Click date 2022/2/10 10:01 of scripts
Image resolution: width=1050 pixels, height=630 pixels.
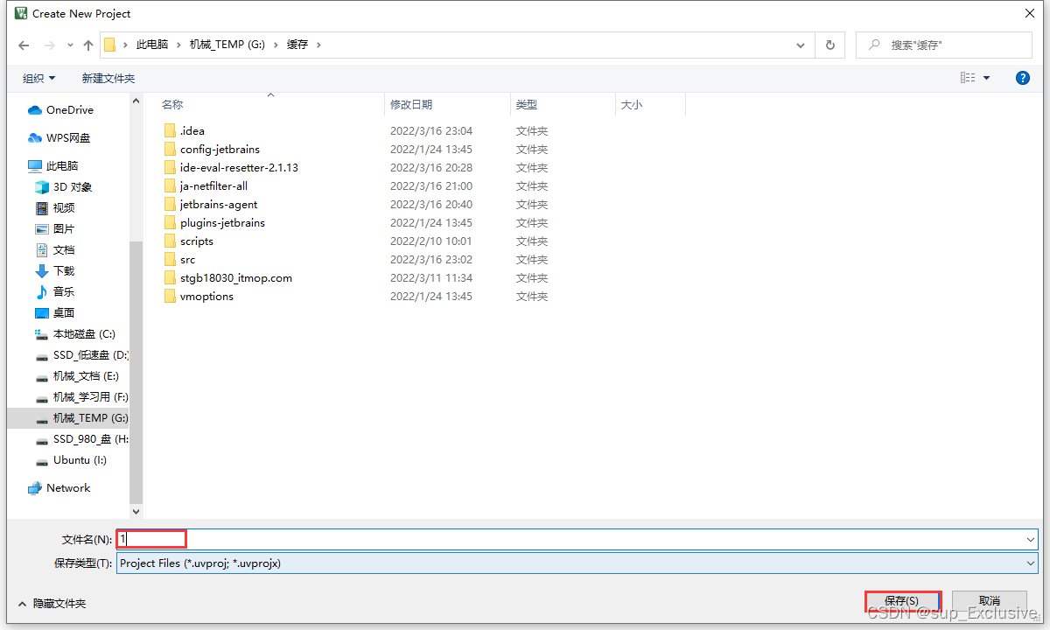click(x=431, y=241)
